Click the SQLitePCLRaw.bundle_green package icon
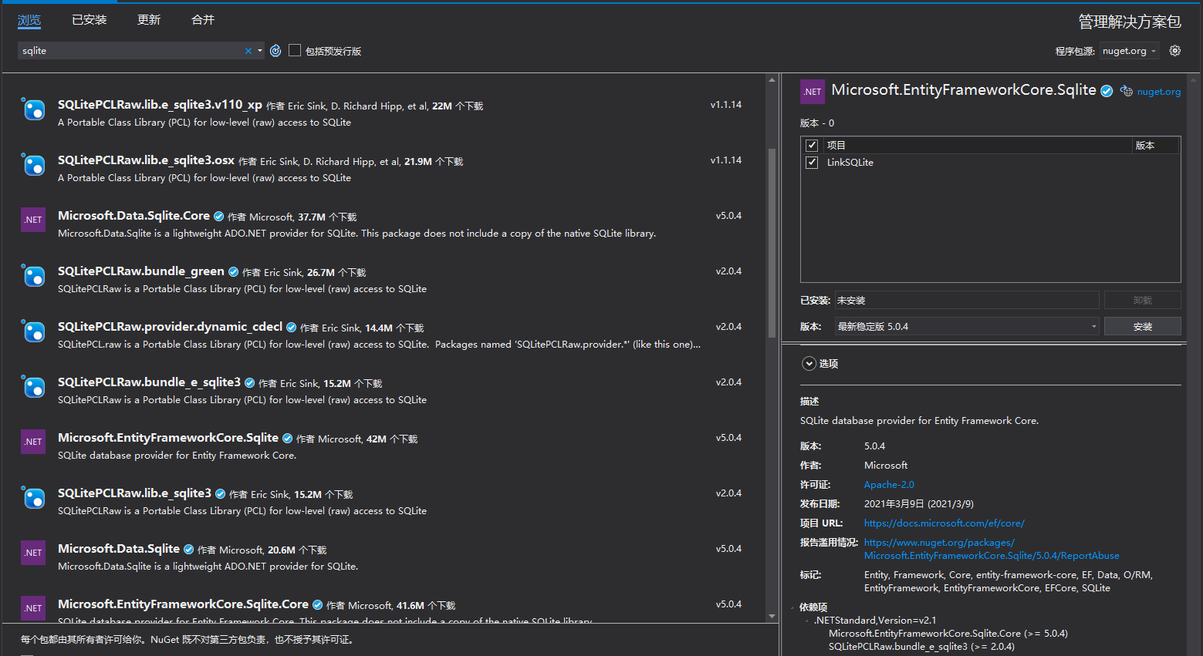 tap(32, 275)
